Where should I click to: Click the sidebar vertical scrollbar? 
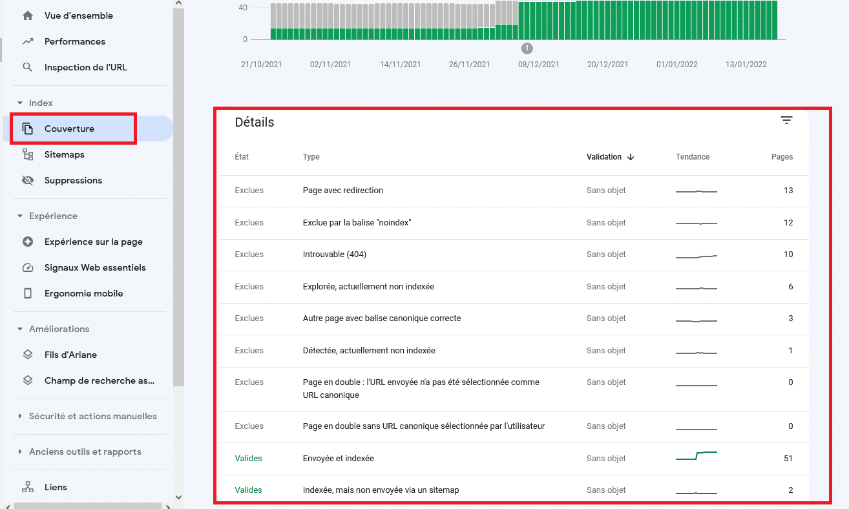(179, 194)
